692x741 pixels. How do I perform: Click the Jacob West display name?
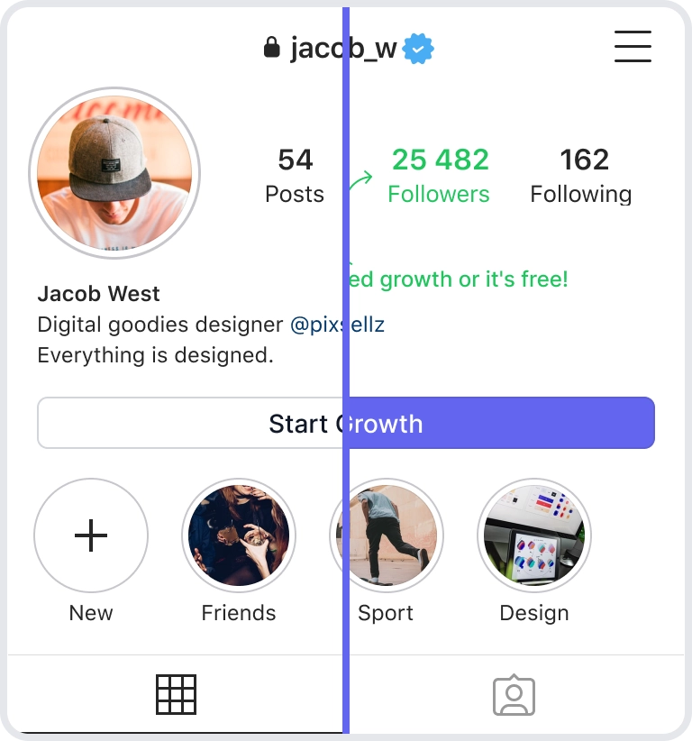(99, 294)
